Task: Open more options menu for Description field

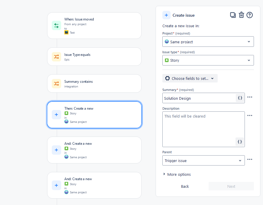Action: coord(250,116)
